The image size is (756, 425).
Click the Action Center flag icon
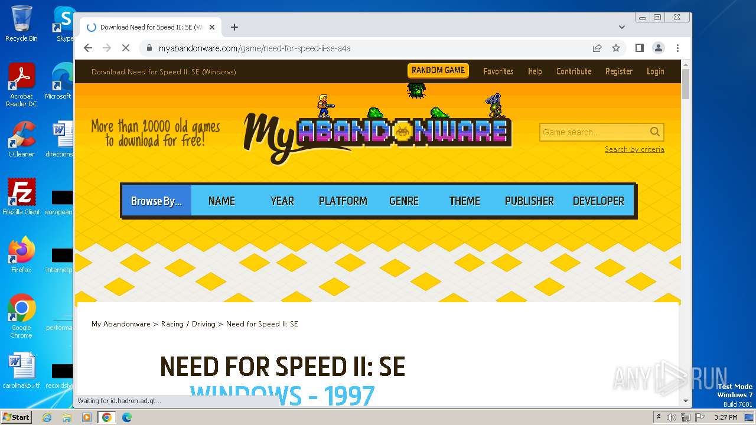coord(700,417)
